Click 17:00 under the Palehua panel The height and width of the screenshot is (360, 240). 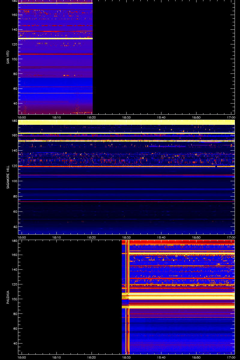tap(231, 357)
